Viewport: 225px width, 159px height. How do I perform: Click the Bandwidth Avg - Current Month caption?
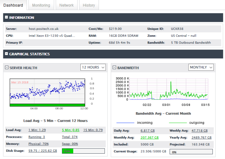pos(163,114)
